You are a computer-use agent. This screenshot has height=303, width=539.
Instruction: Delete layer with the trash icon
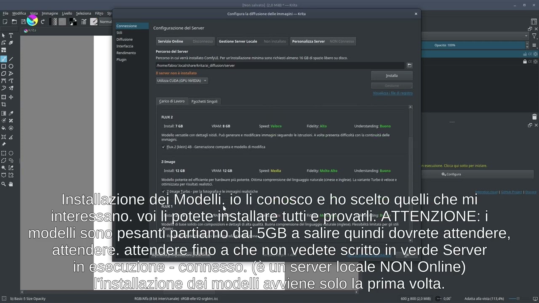coord(534,117)
